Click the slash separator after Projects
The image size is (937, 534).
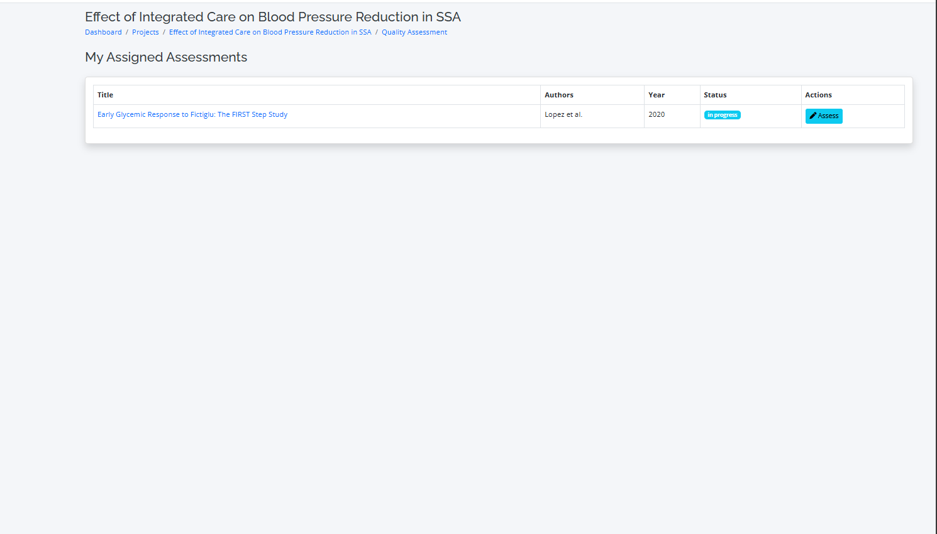pyautogui.click(x=164, y=32)
